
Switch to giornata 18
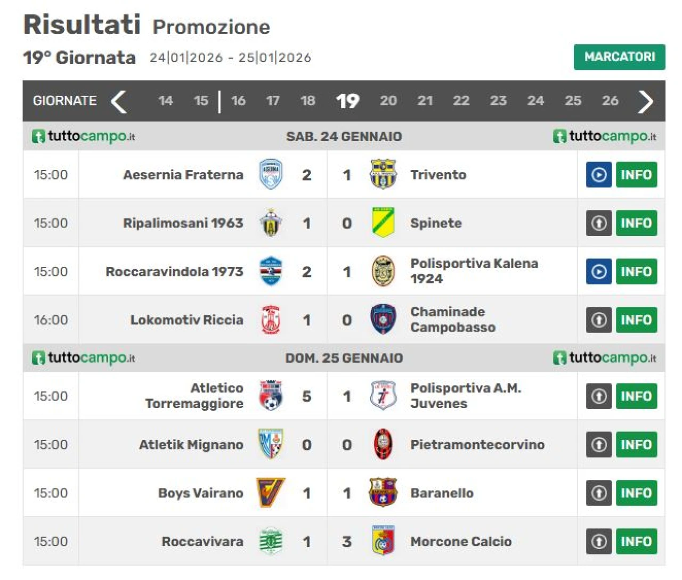pyautogui.click(x=307, y=101)
